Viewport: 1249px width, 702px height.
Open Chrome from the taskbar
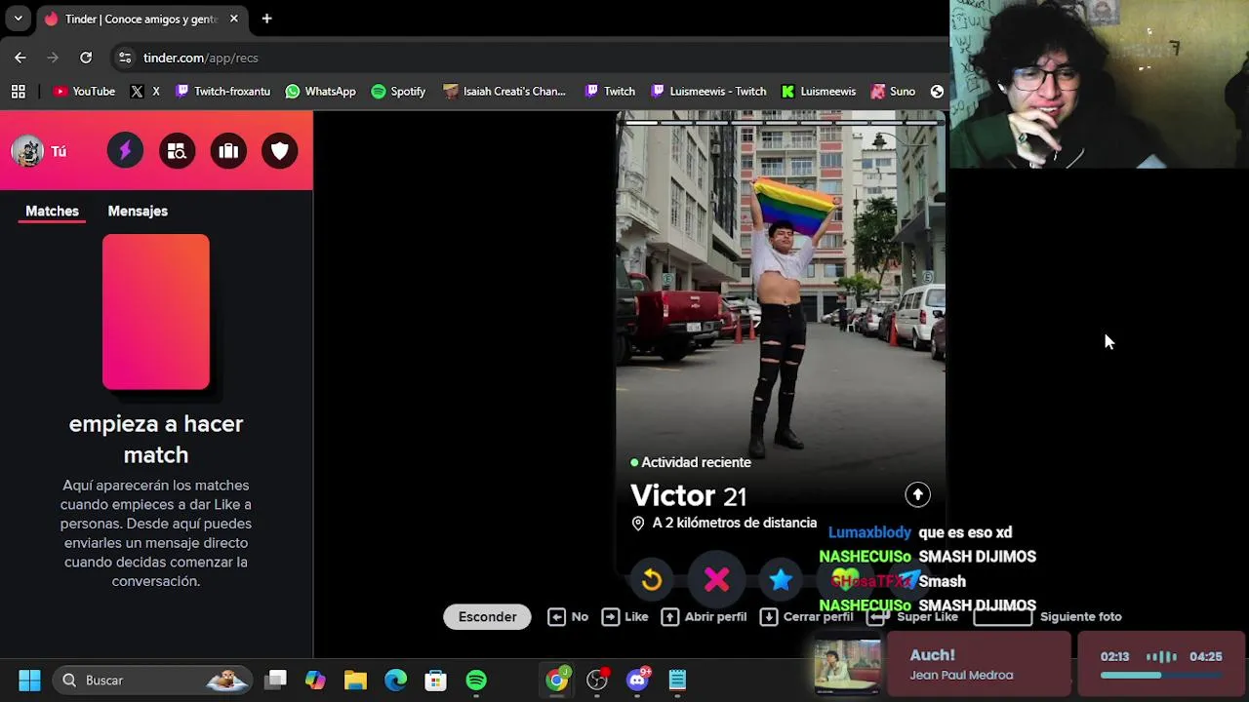[557, 681]
